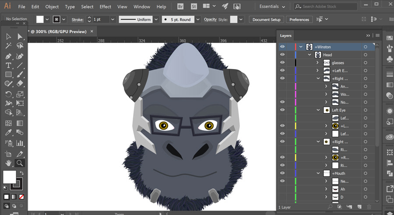Hide the Left Eye group
Viewport: 394px width, 215px height.
[282, 110]
